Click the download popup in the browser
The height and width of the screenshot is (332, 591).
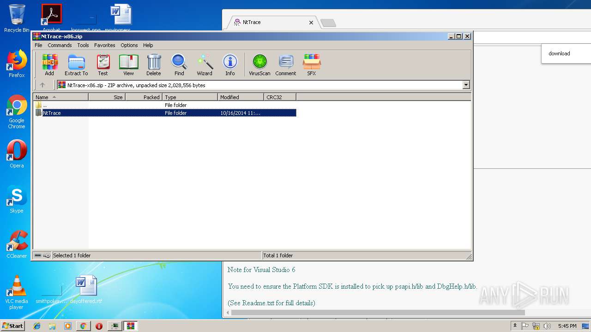(x=566, y=53)
